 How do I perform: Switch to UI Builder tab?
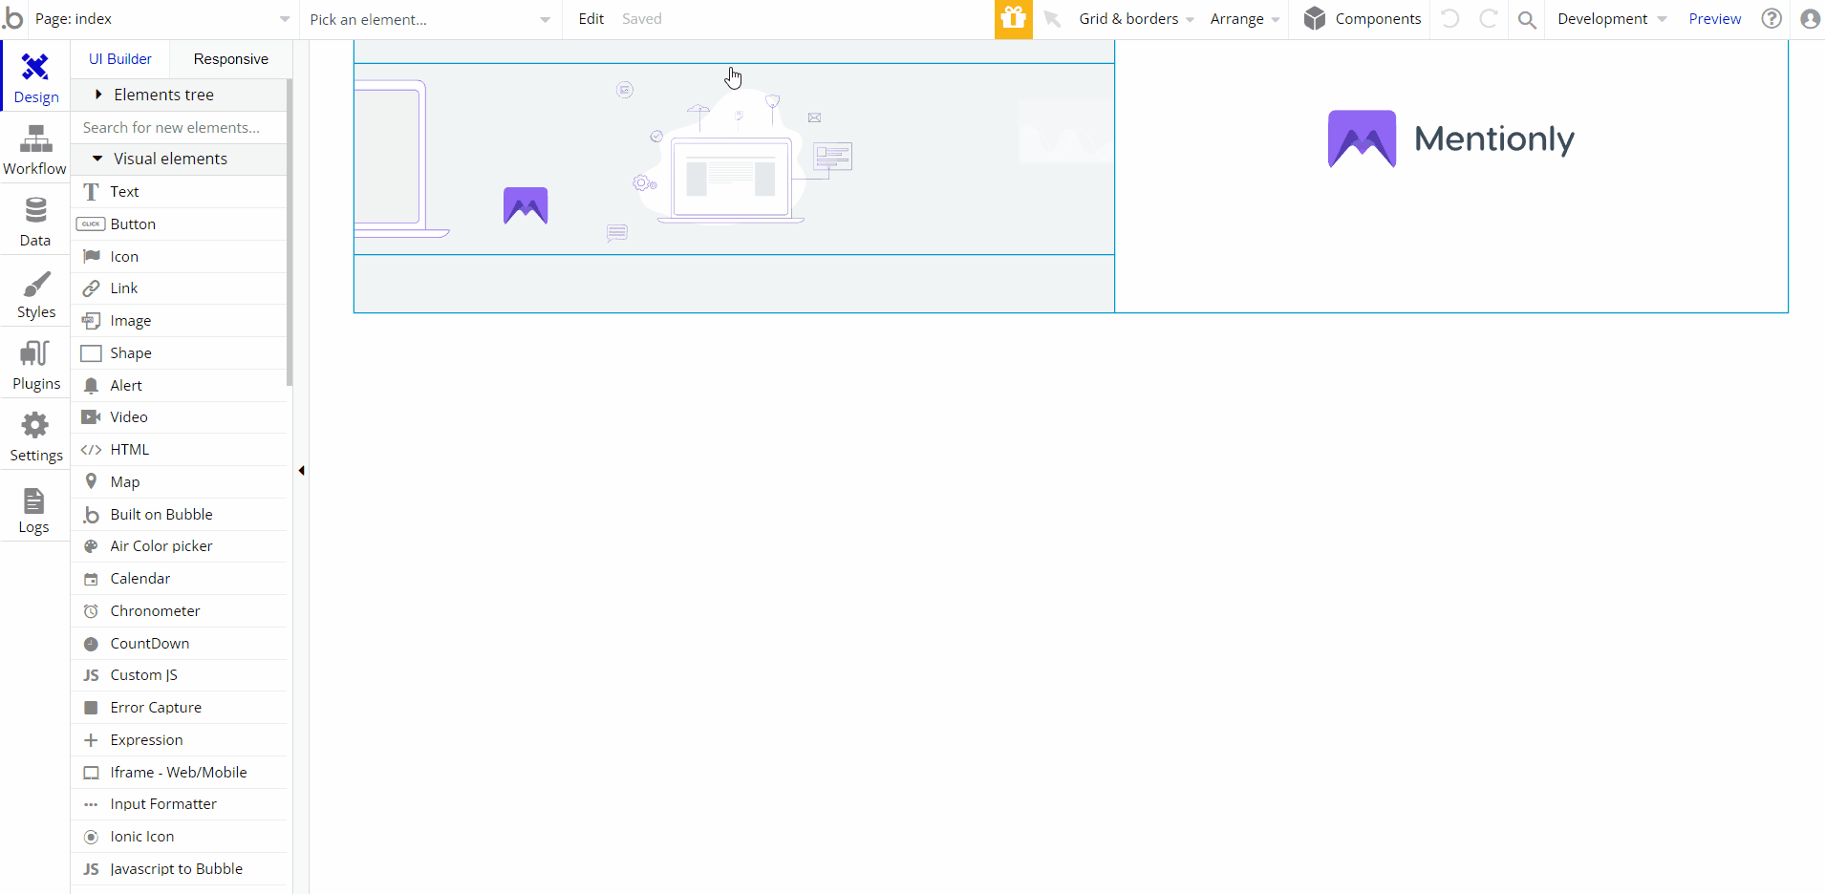tap(120, 59)
